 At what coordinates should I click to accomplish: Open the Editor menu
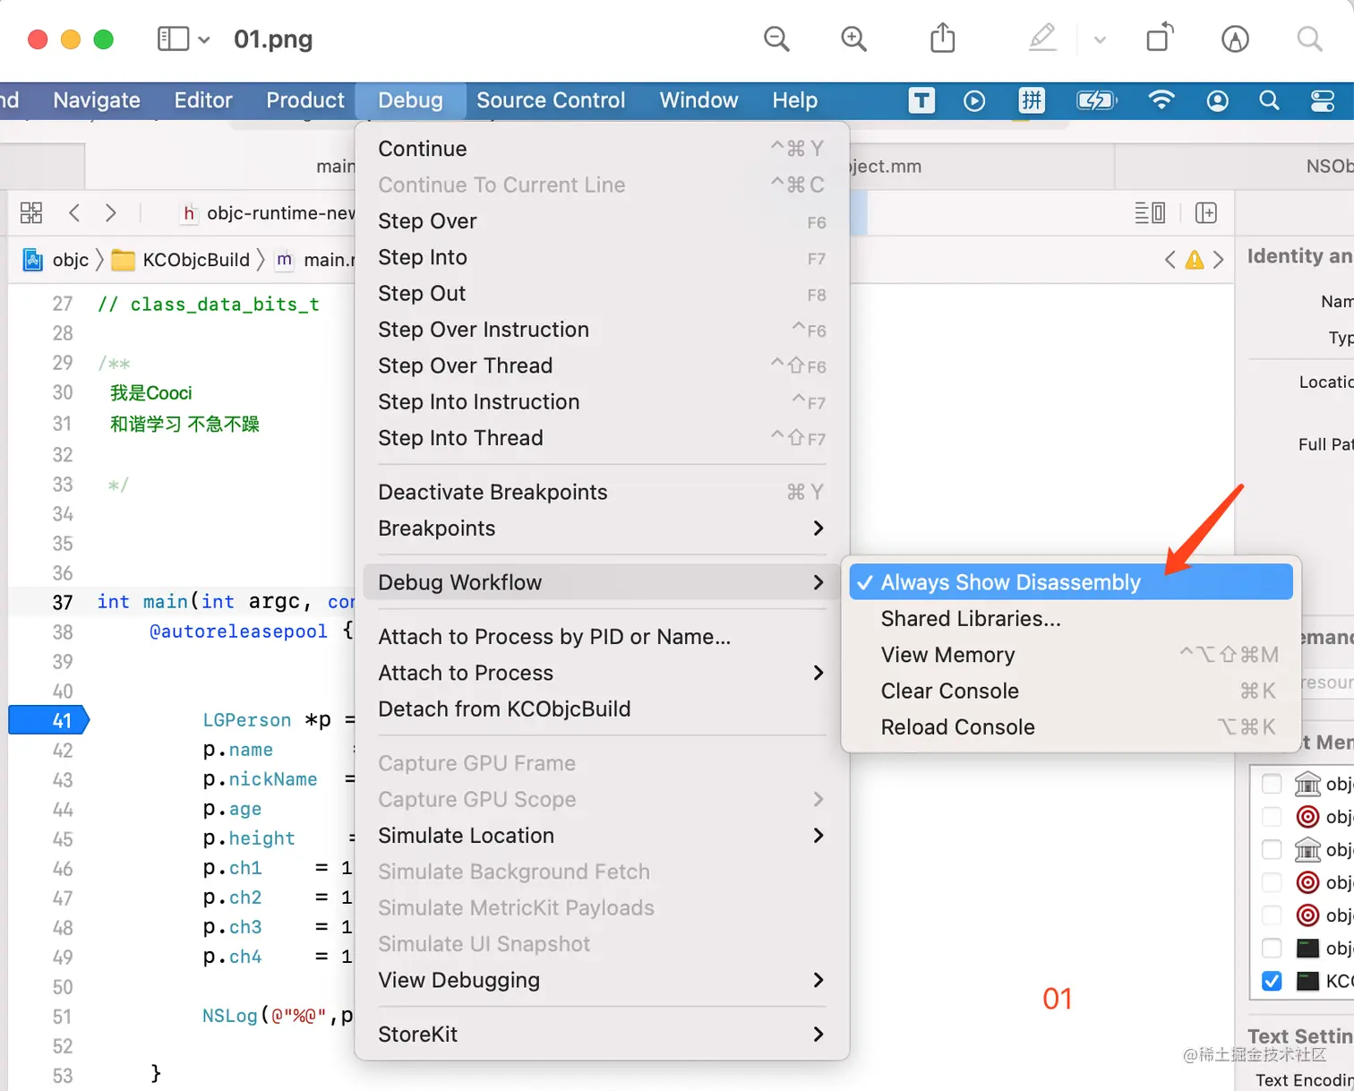pyautogui.click(x=203, y=100)
